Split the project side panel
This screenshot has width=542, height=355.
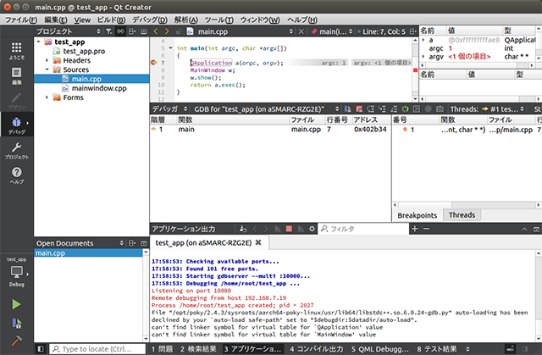pos(132,31)
